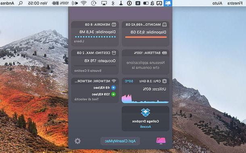Open the Aiuto menu
This screenshot has width=246, height=153.
pos(217,3)
